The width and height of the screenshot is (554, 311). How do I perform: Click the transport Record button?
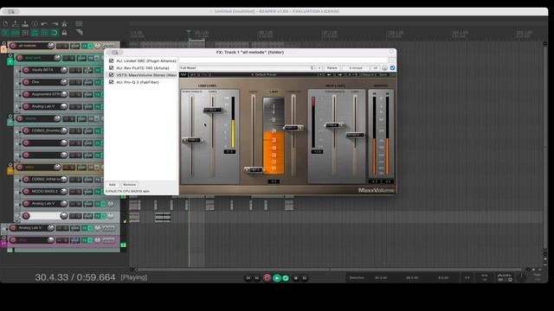pyautogui.click(x=267, y=278)
